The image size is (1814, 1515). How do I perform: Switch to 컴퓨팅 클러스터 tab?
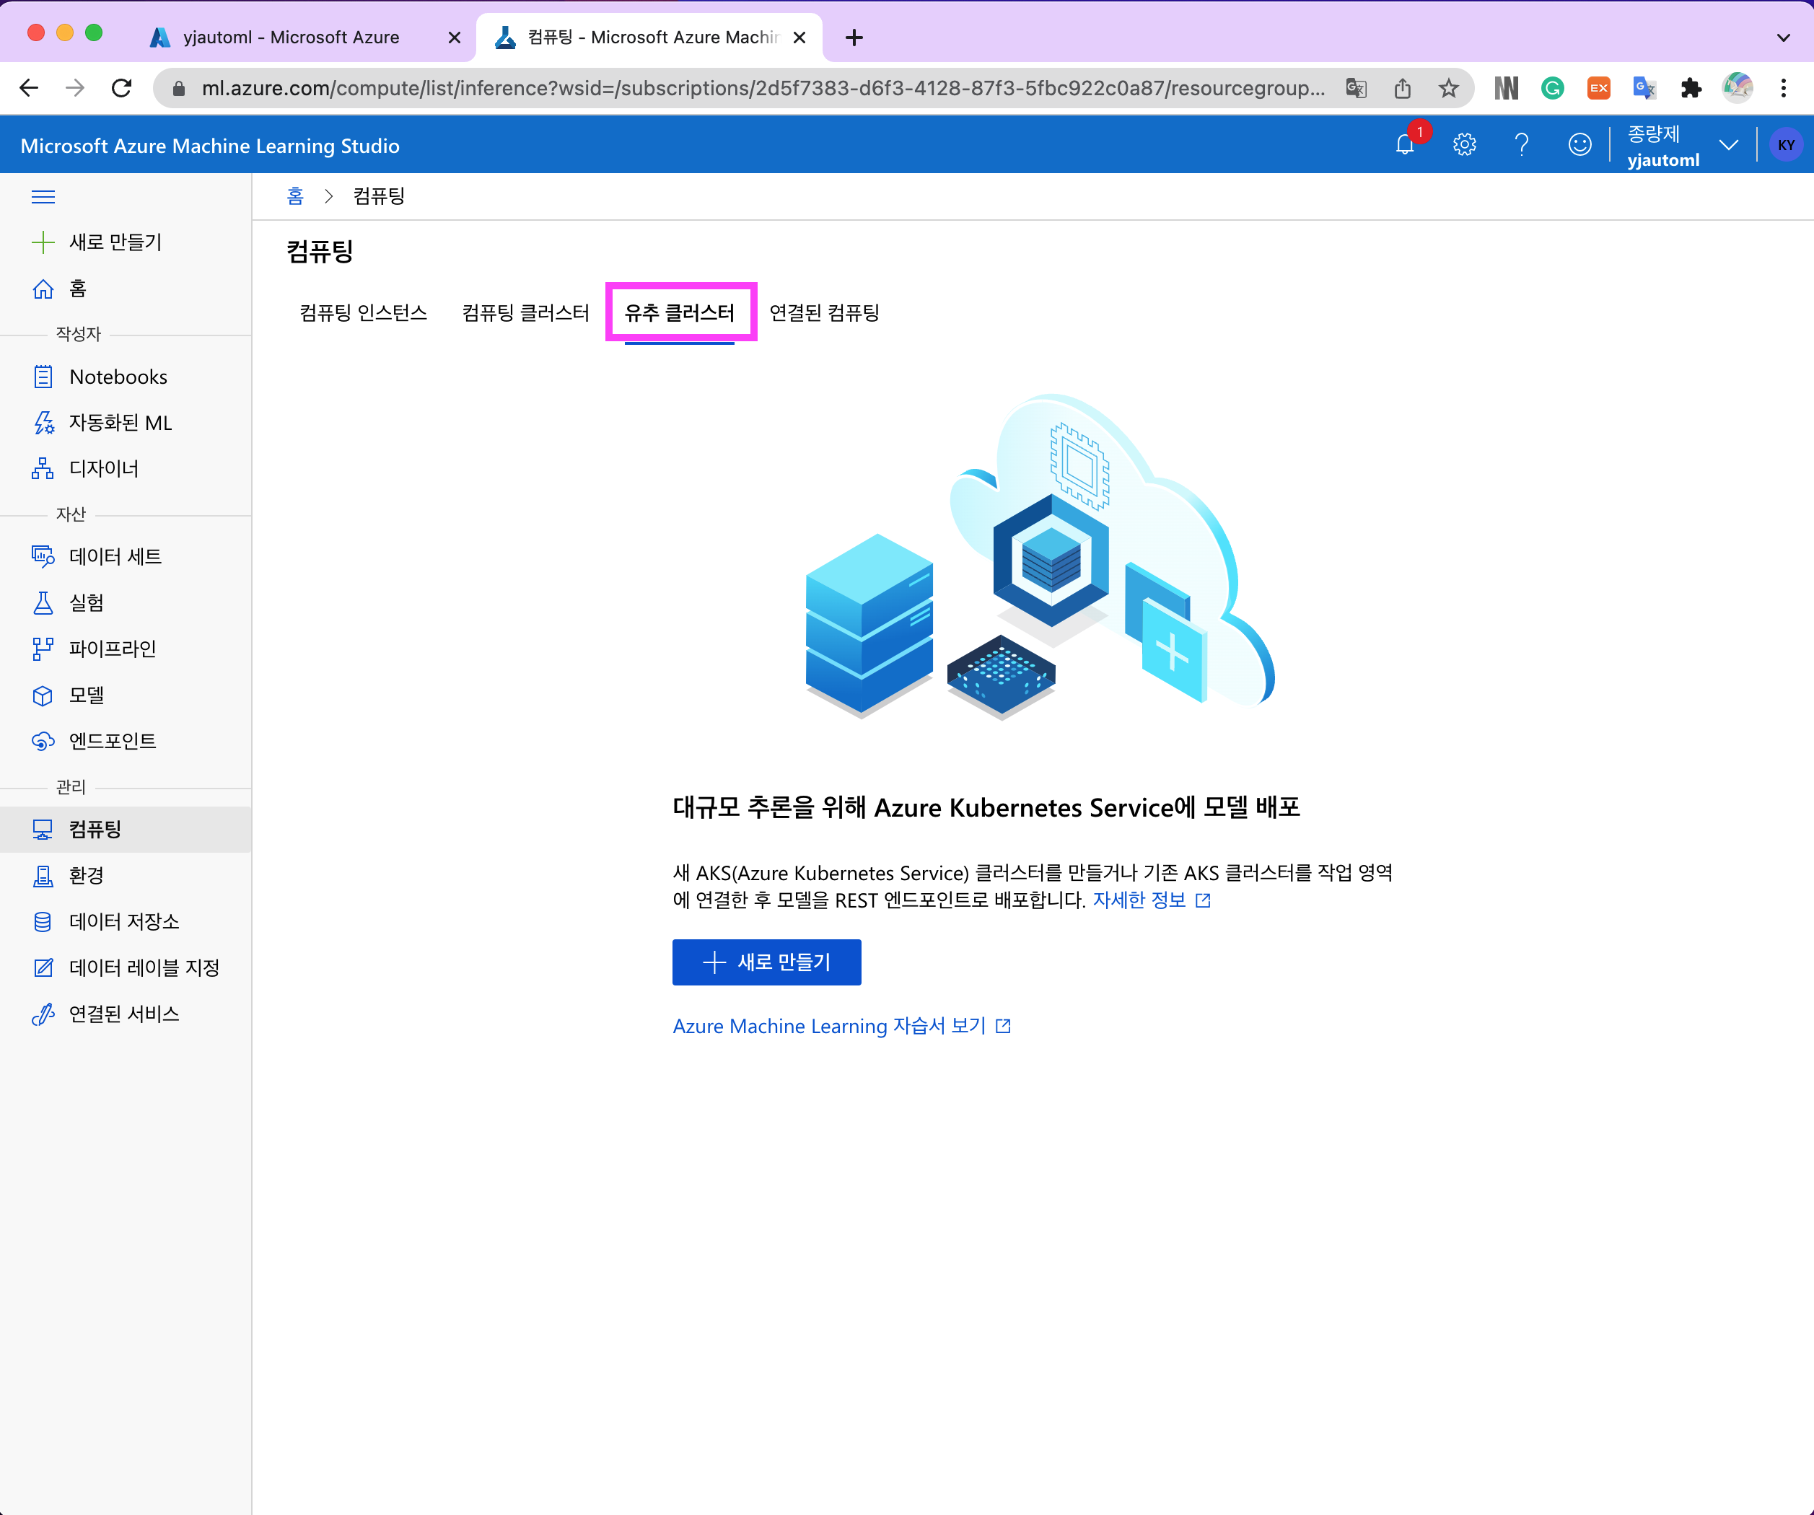(525, 312)
